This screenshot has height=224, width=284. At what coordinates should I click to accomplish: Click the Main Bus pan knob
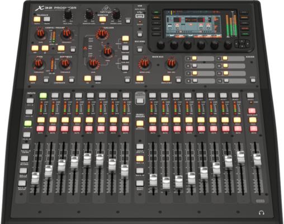coord(172,63)
